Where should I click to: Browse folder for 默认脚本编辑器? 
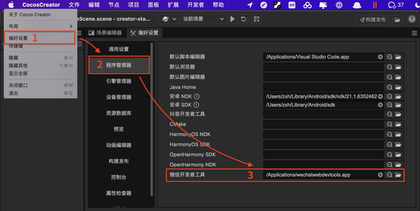[x=398, y=57]
